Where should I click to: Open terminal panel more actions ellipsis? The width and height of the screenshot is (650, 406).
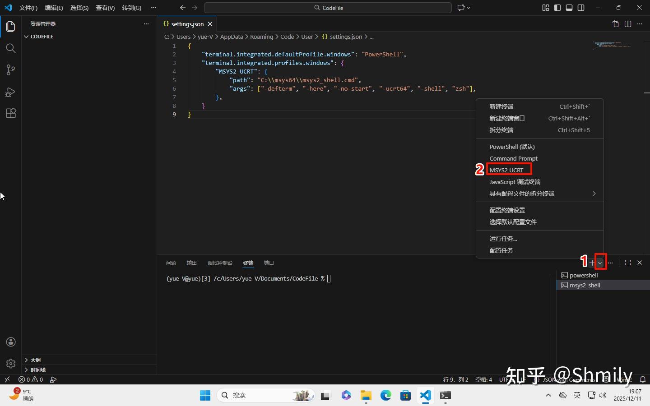point(611,263)
